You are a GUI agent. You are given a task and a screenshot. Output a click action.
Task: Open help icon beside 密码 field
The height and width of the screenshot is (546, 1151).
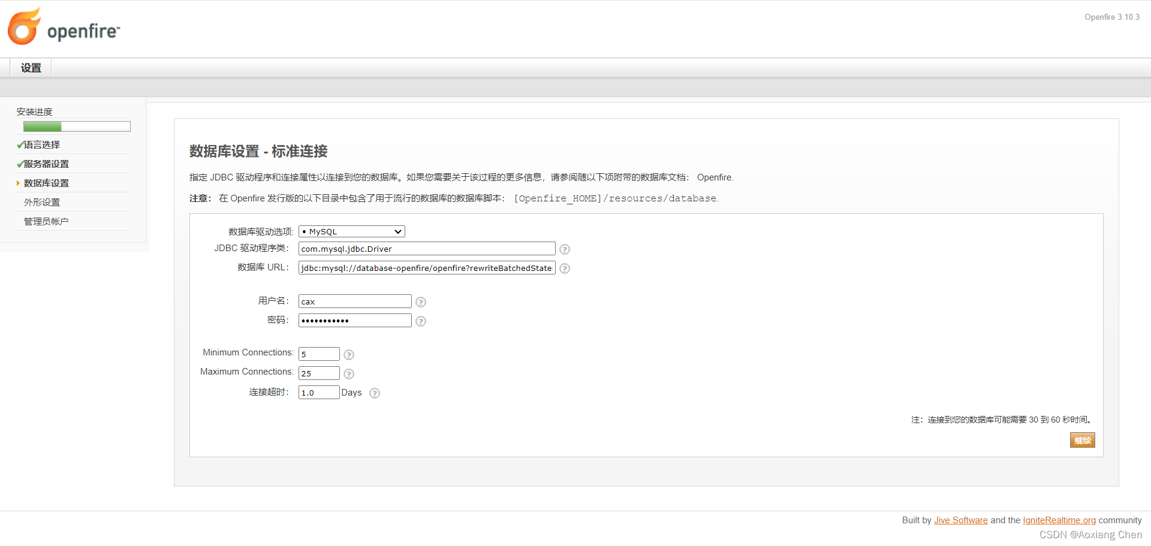point(421,321)
